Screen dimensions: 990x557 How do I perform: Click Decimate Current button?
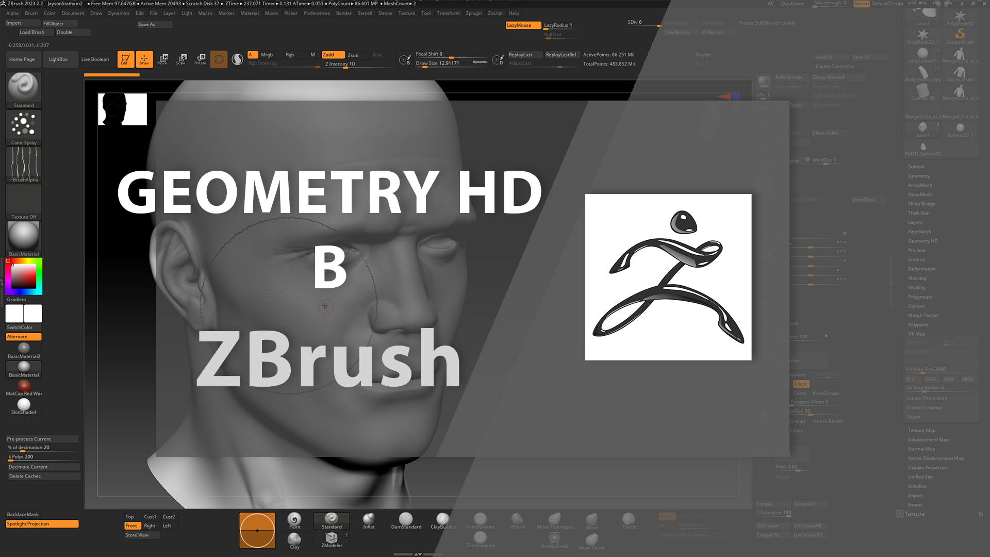tap(43, 467)
